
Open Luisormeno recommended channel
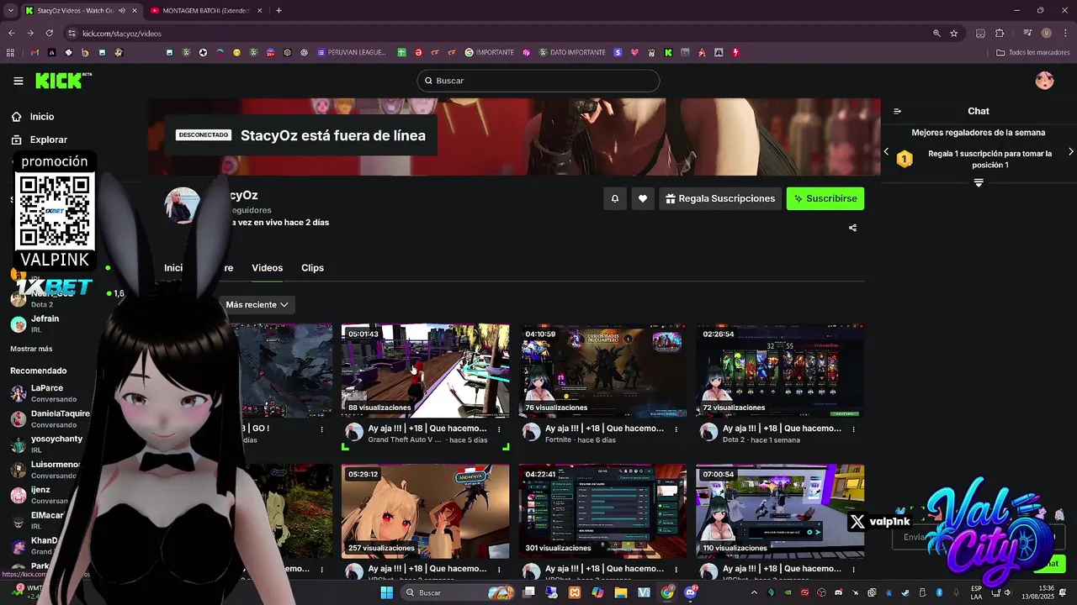click(x=46, y=470)
